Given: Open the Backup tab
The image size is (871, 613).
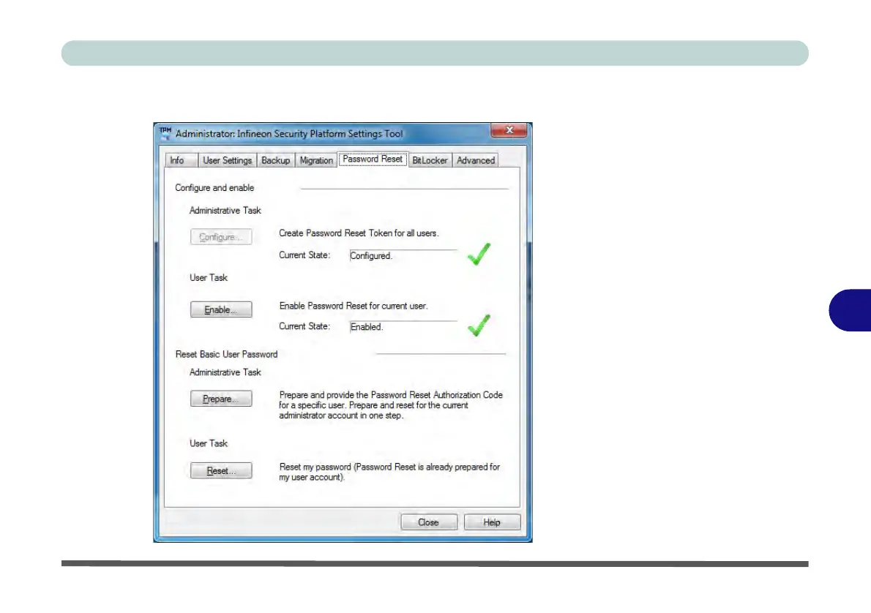Looking at the screenshot, I should [x=275, y=160].
